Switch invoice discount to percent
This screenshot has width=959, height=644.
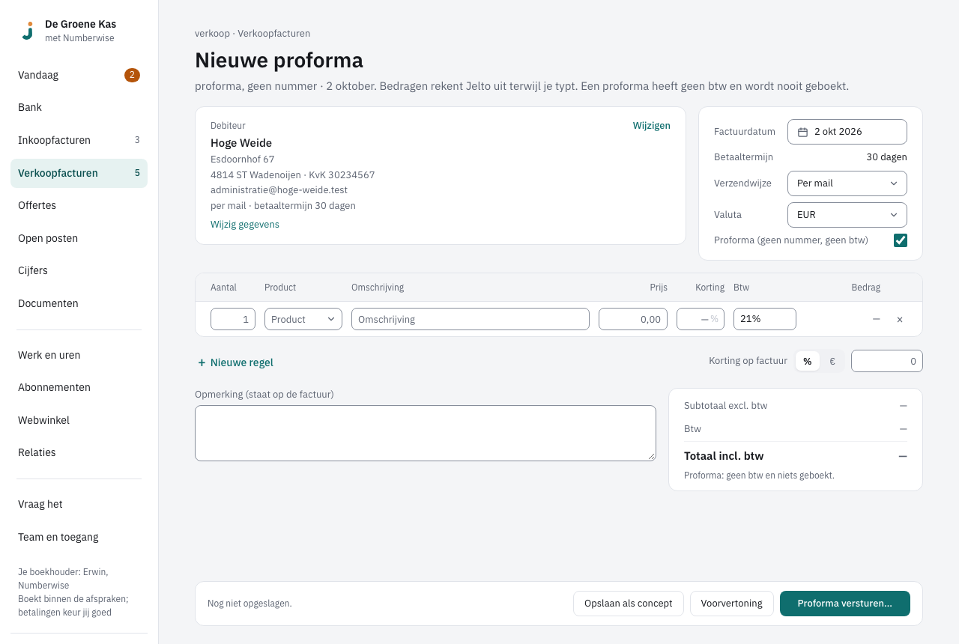point(807,361)
